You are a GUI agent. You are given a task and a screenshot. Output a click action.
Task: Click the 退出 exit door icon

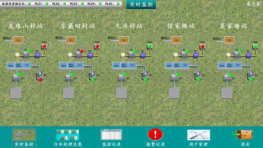(x=243, y=135)
